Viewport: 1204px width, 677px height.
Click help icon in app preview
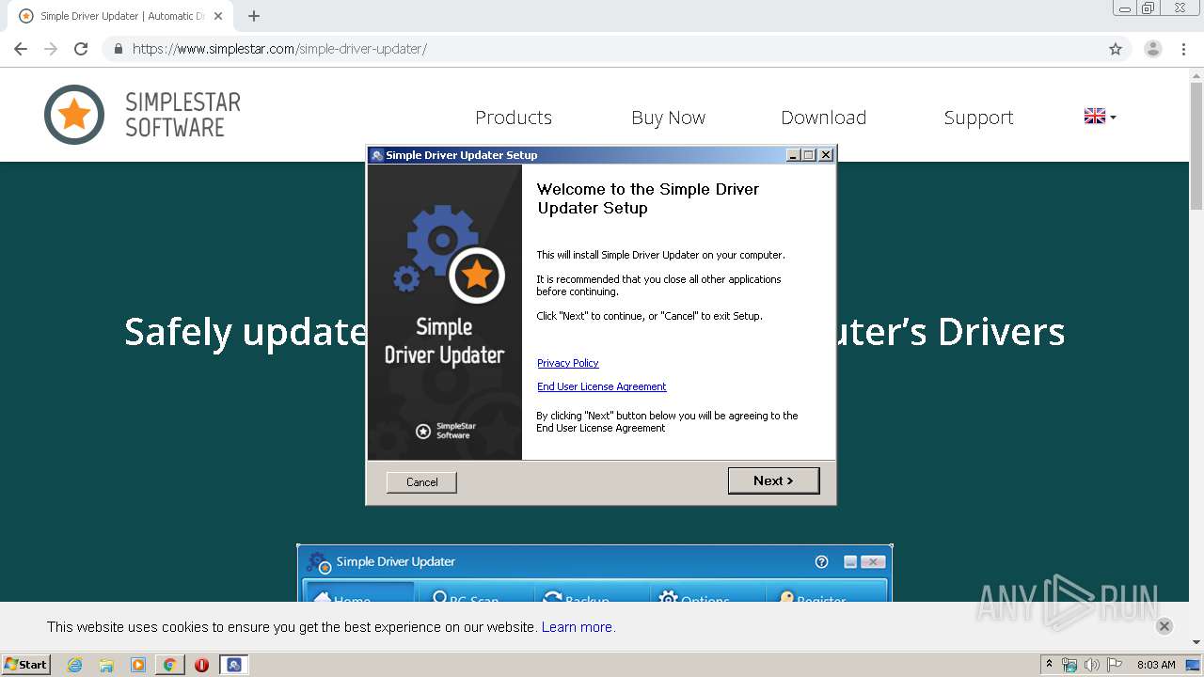pyautogui.click(x=821, y=561)
